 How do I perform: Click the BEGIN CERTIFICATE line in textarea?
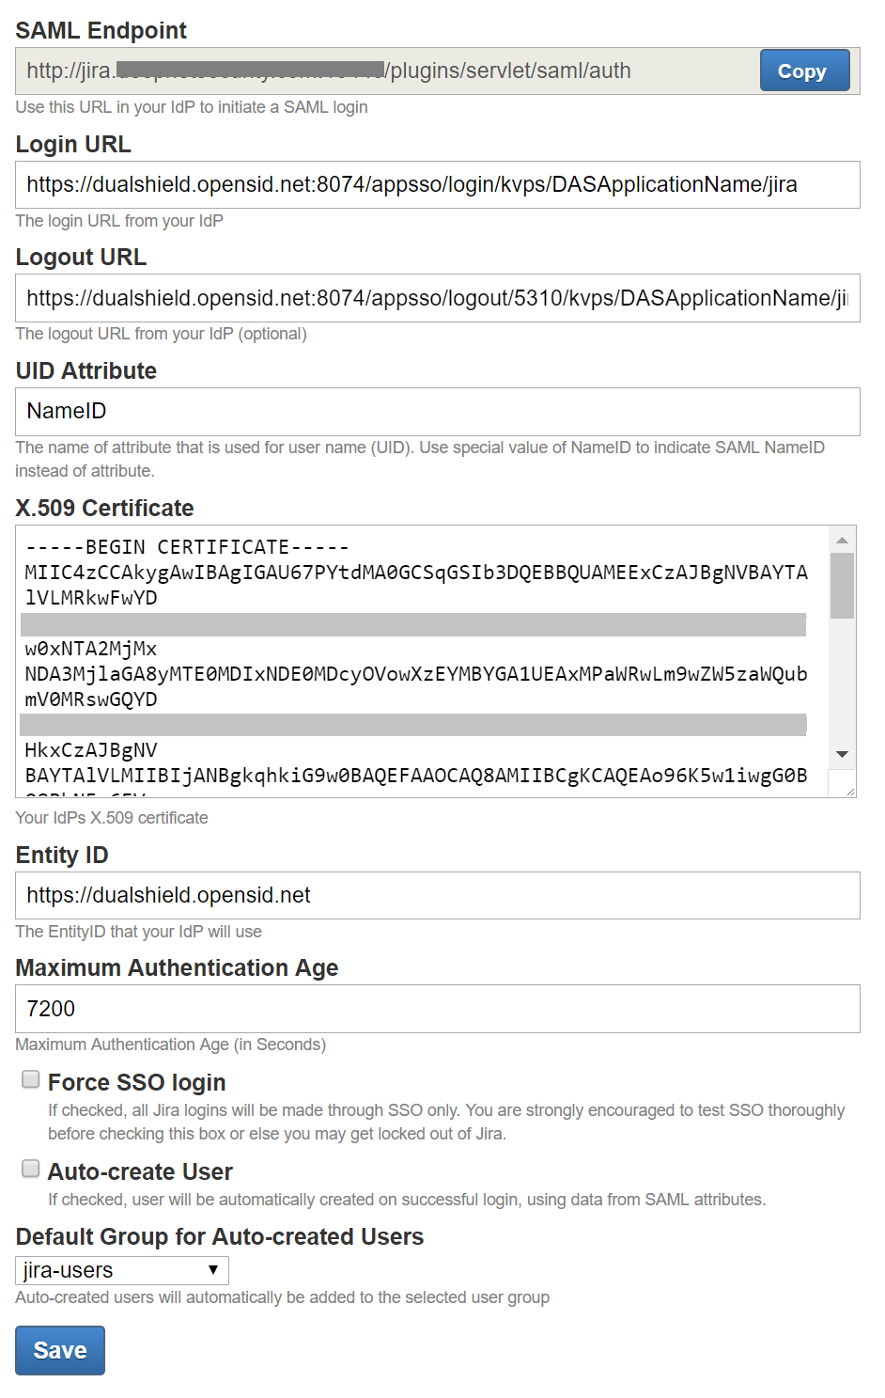(187, 547)
